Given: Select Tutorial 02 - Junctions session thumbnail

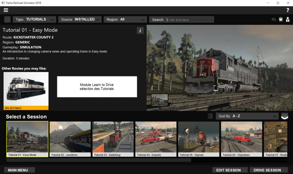Looking at the screenshot, I should [x=70, y=139].
